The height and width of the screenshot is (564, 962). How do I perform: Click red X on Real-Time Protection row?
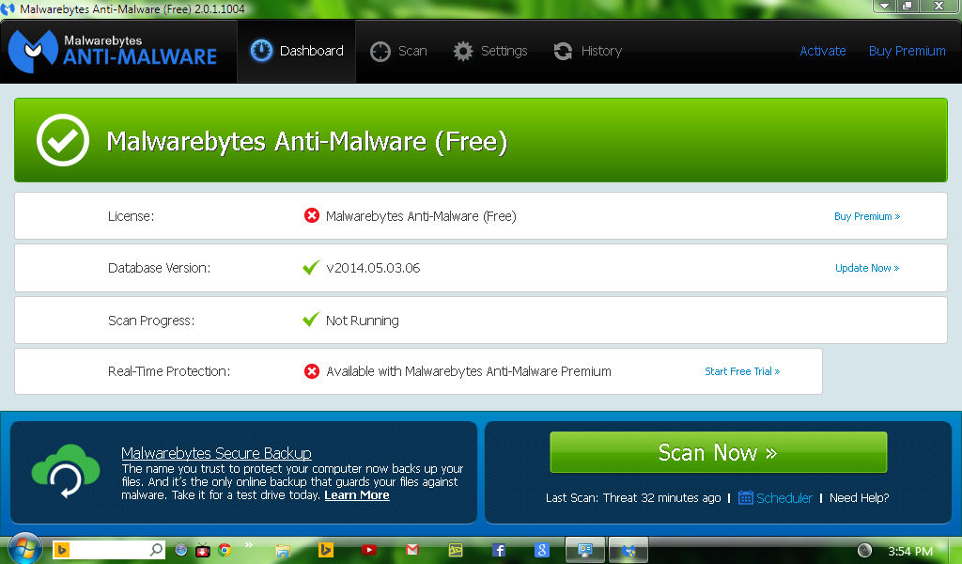[311, 370]
